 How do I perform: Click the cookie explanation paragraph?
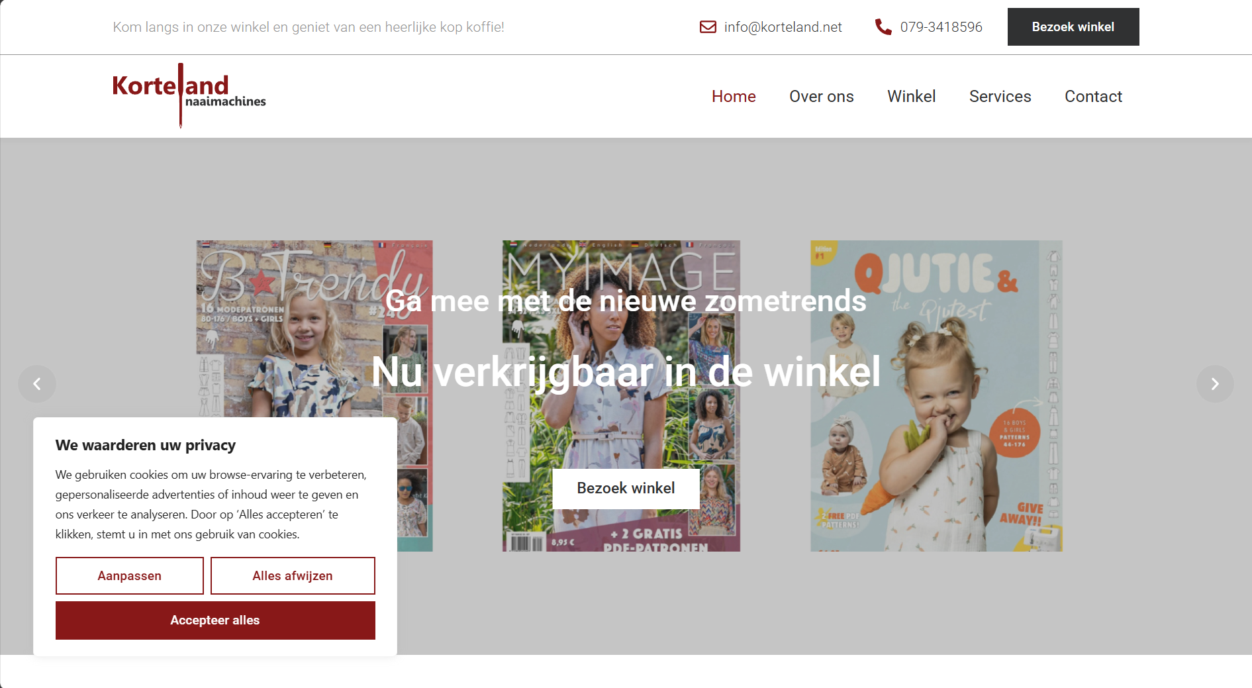(211, 505)
